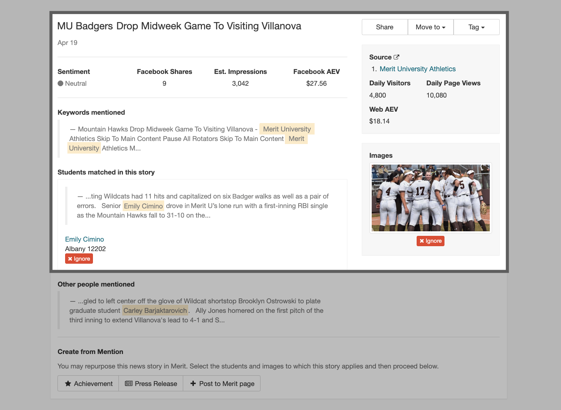Click highlighted Emily Cimino text in story excerpt
561x410 pixels.
tap(143, 206)
